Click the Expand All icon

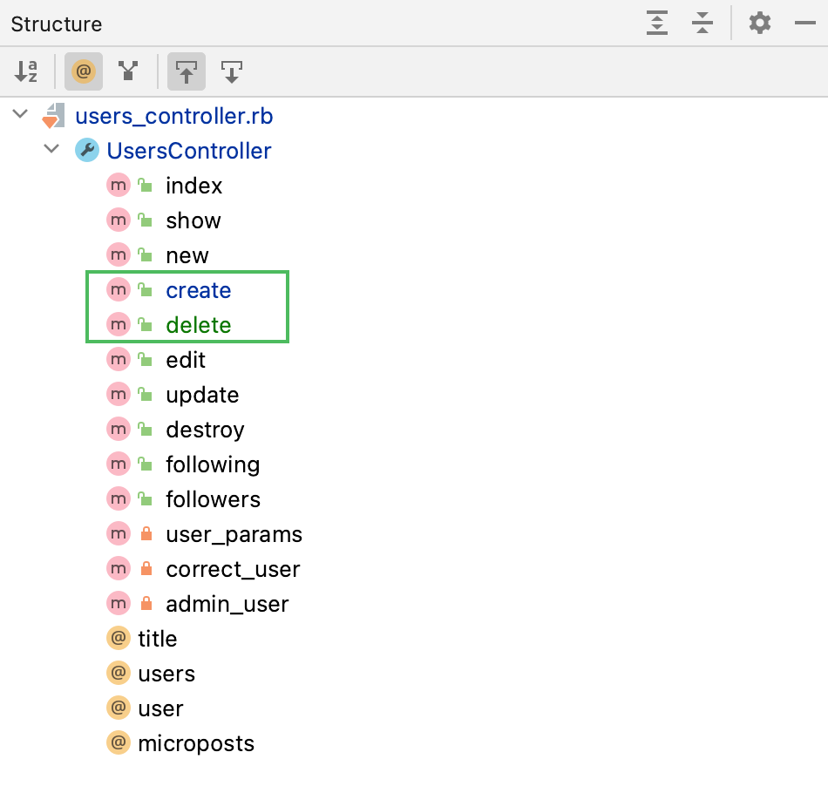(x=657, y=24)
